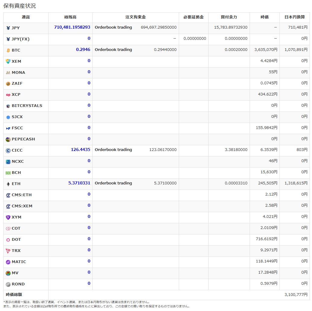This screenshot has width=312, height=311.
Task: Click the 日本円換算 column header
Action: tap(295, 17)
